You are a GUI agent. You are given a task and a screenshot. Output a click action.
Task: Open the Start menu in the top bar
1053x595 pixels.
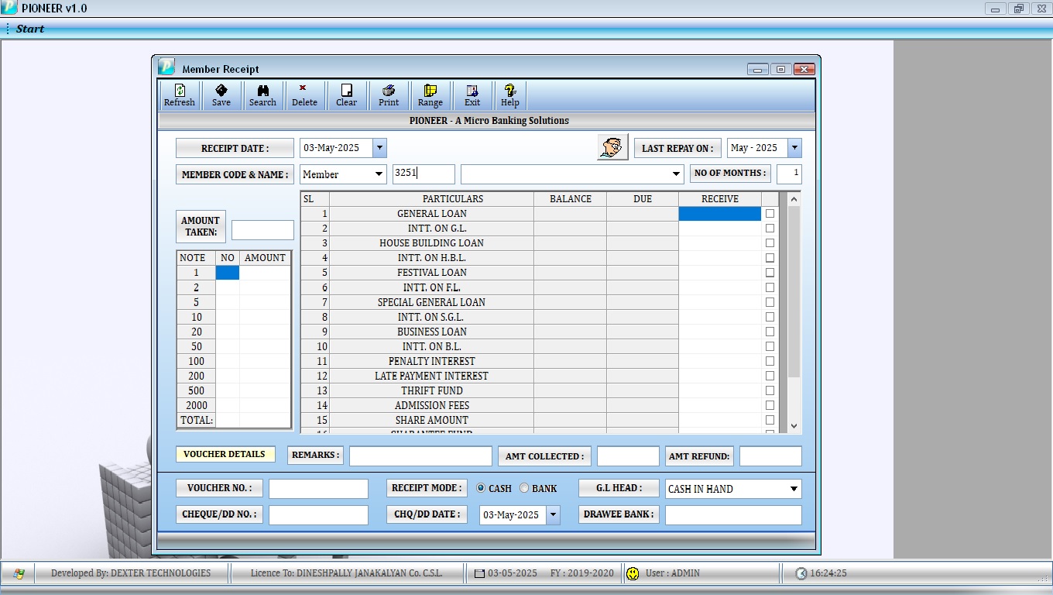tap(30, 29)
